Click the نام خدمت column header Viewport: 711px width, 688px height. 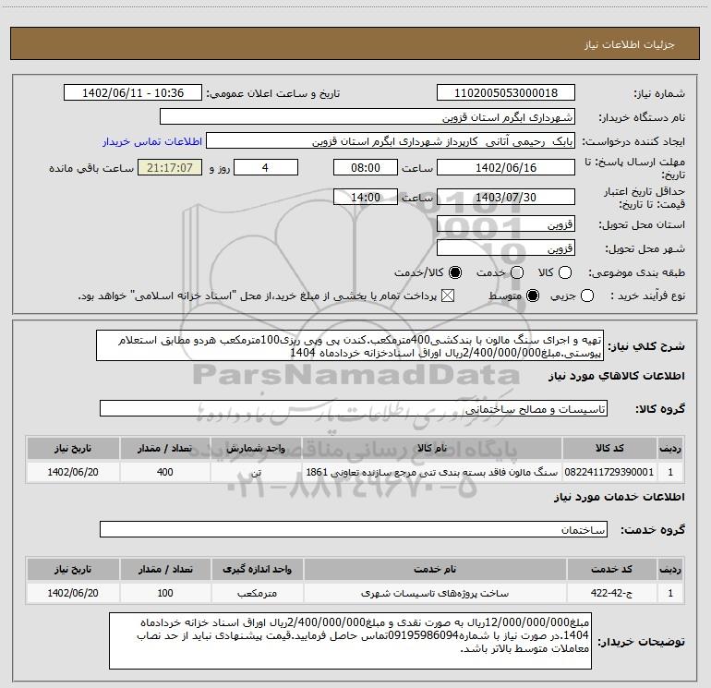[435, 569]
